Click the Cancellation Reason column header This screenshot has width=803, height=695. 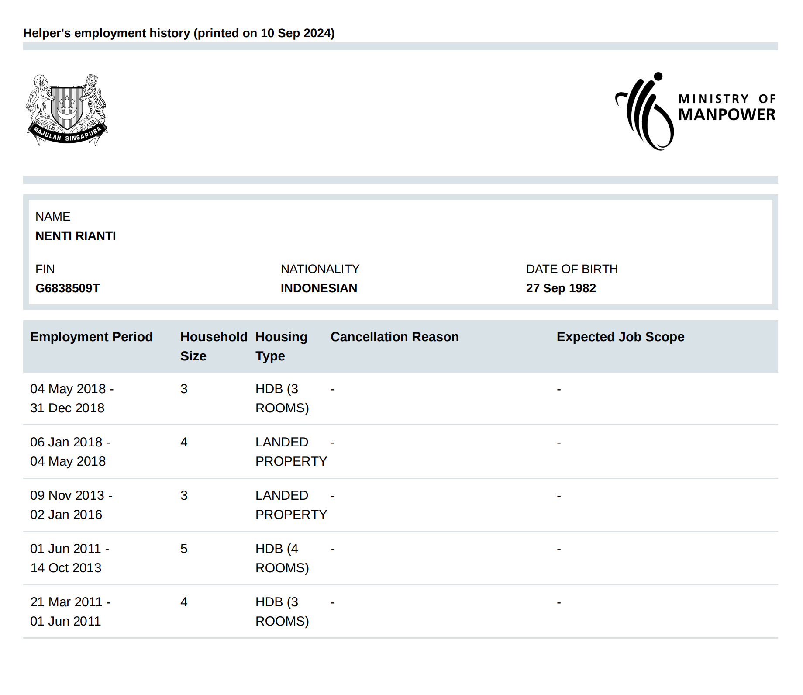394,337
